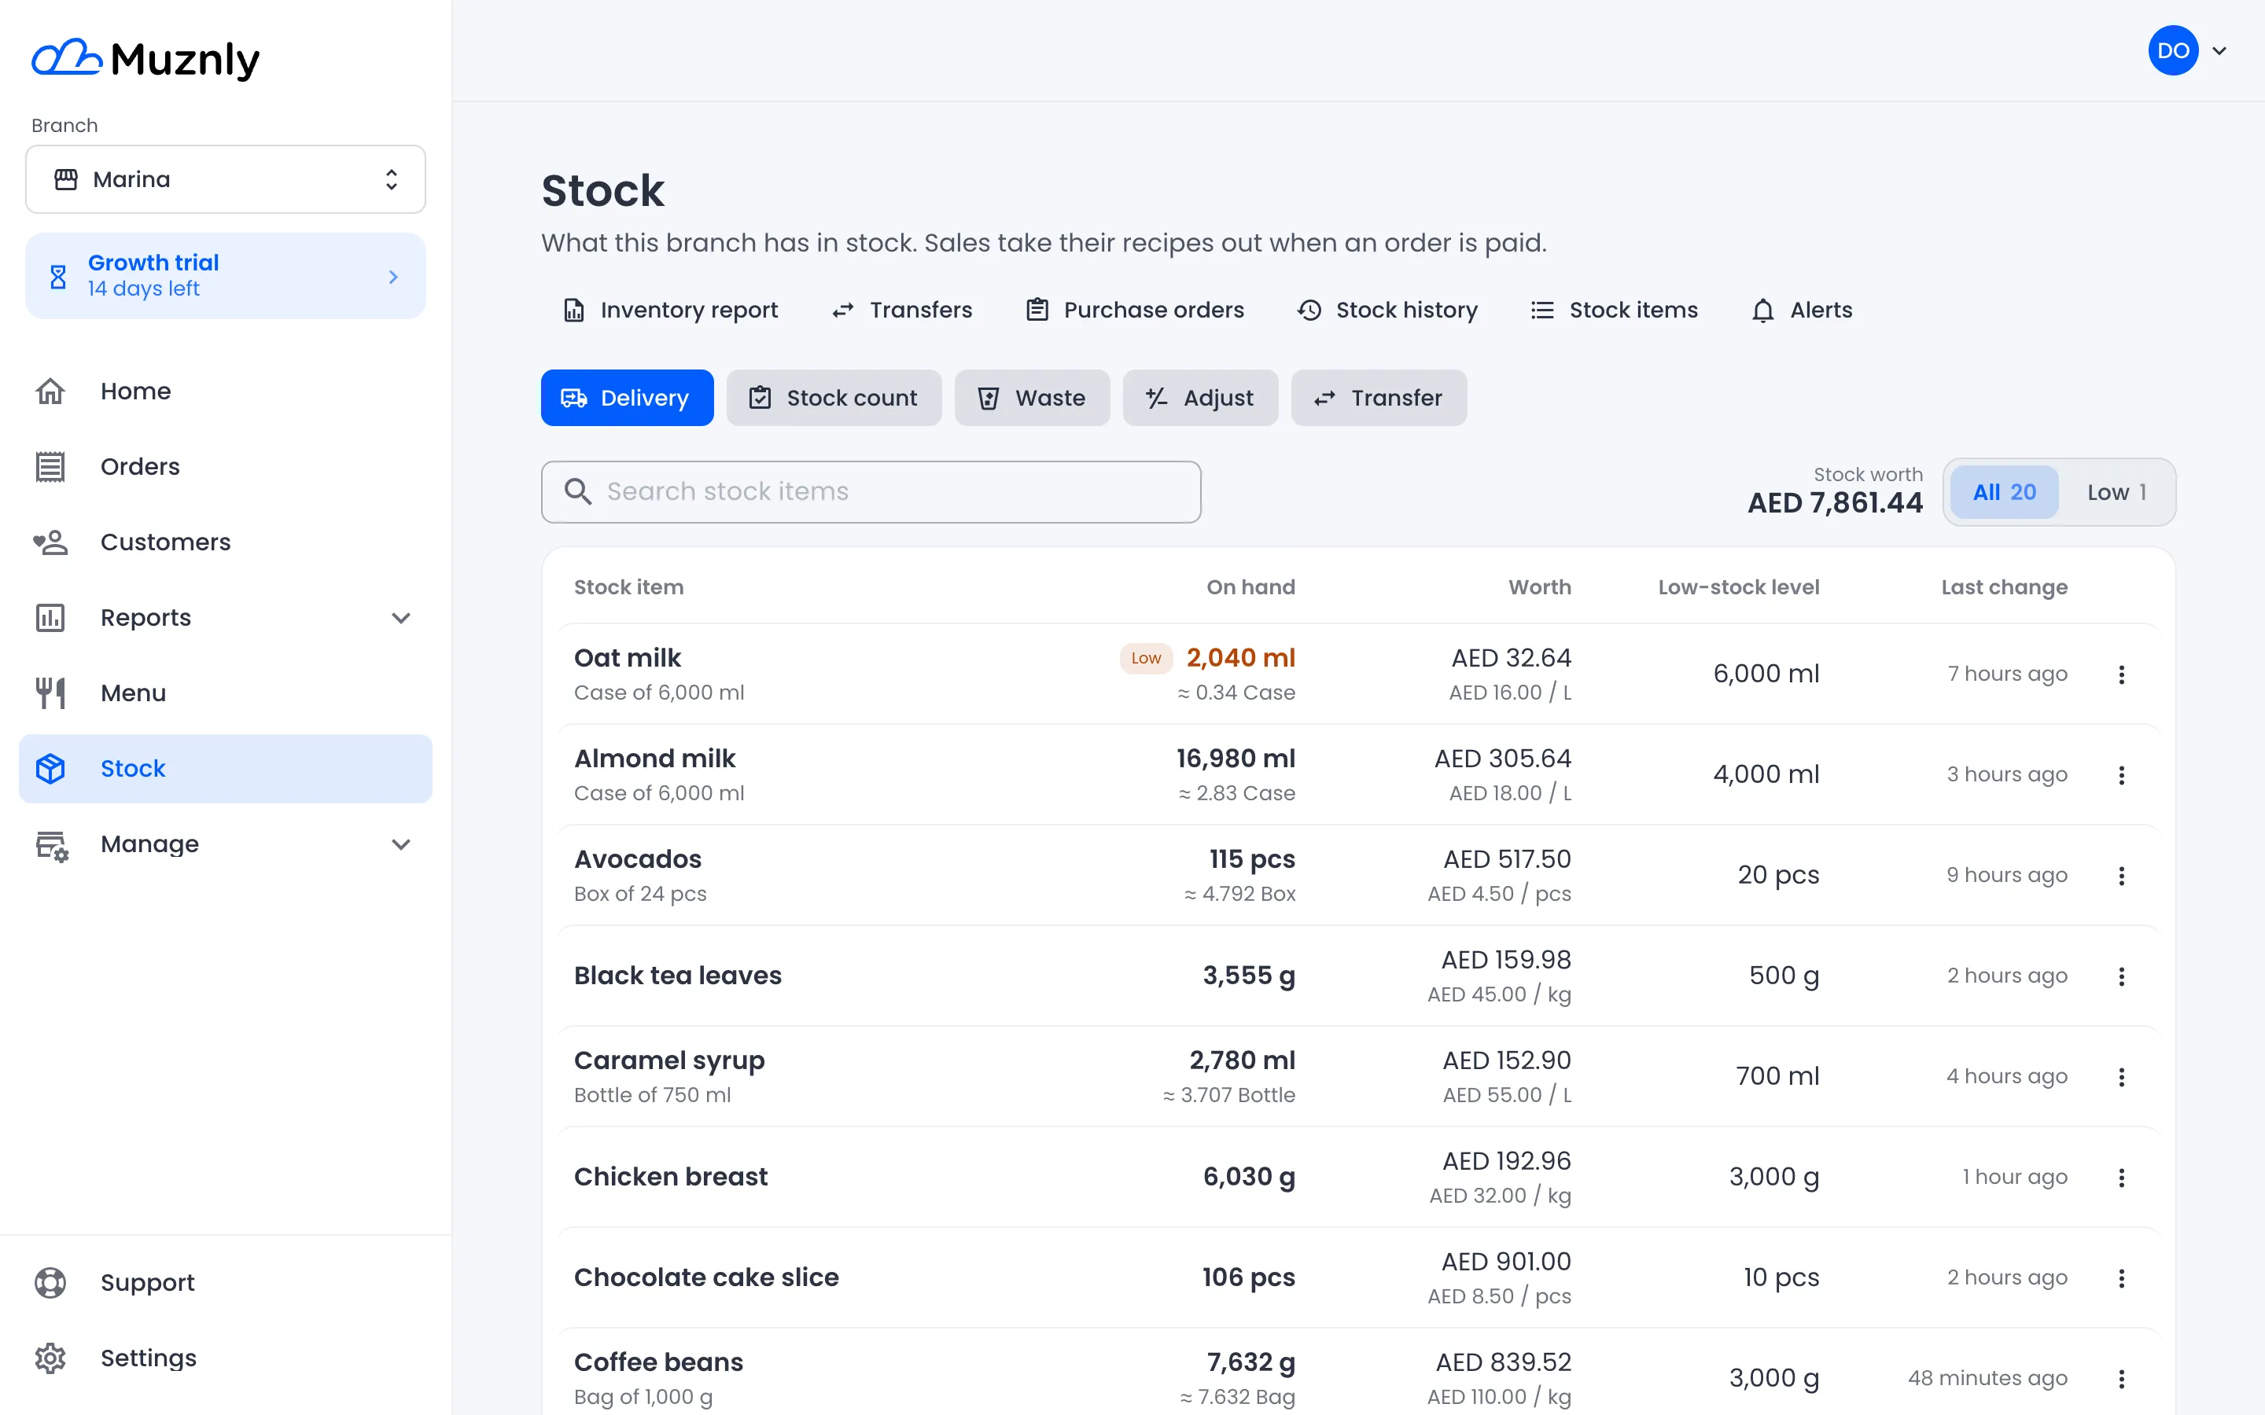Open row menu for Coffee beans

[2122, 1379]
